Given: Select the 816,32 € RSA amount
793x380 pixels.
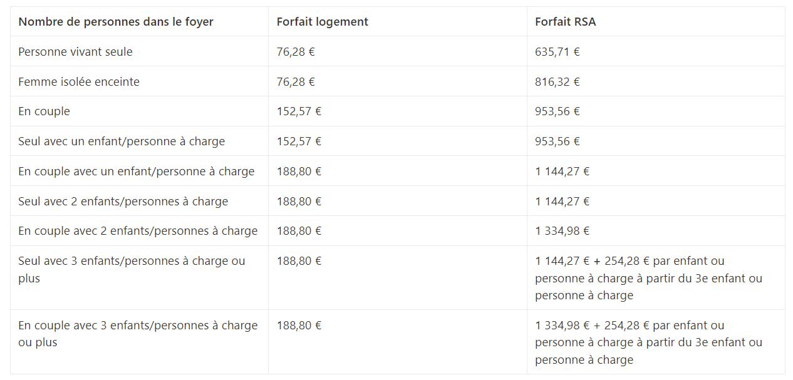Looking at the screenshot, I should click(x=557, y=82).
